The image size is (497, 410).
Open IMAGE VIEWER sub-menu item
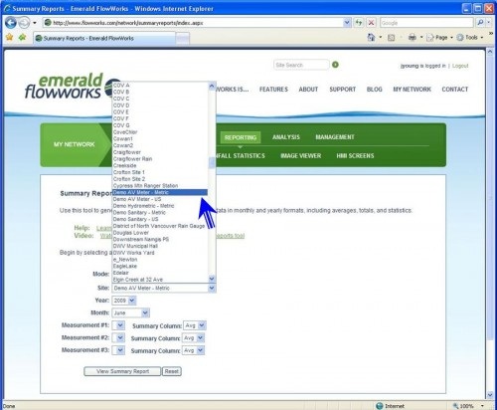[300, 156]
